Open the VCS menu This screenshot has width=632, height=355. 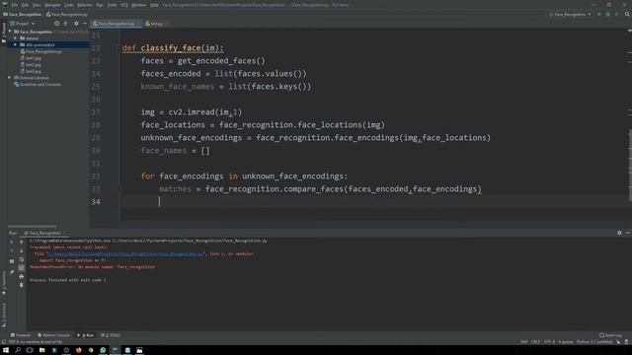click(x=124, y=5)
